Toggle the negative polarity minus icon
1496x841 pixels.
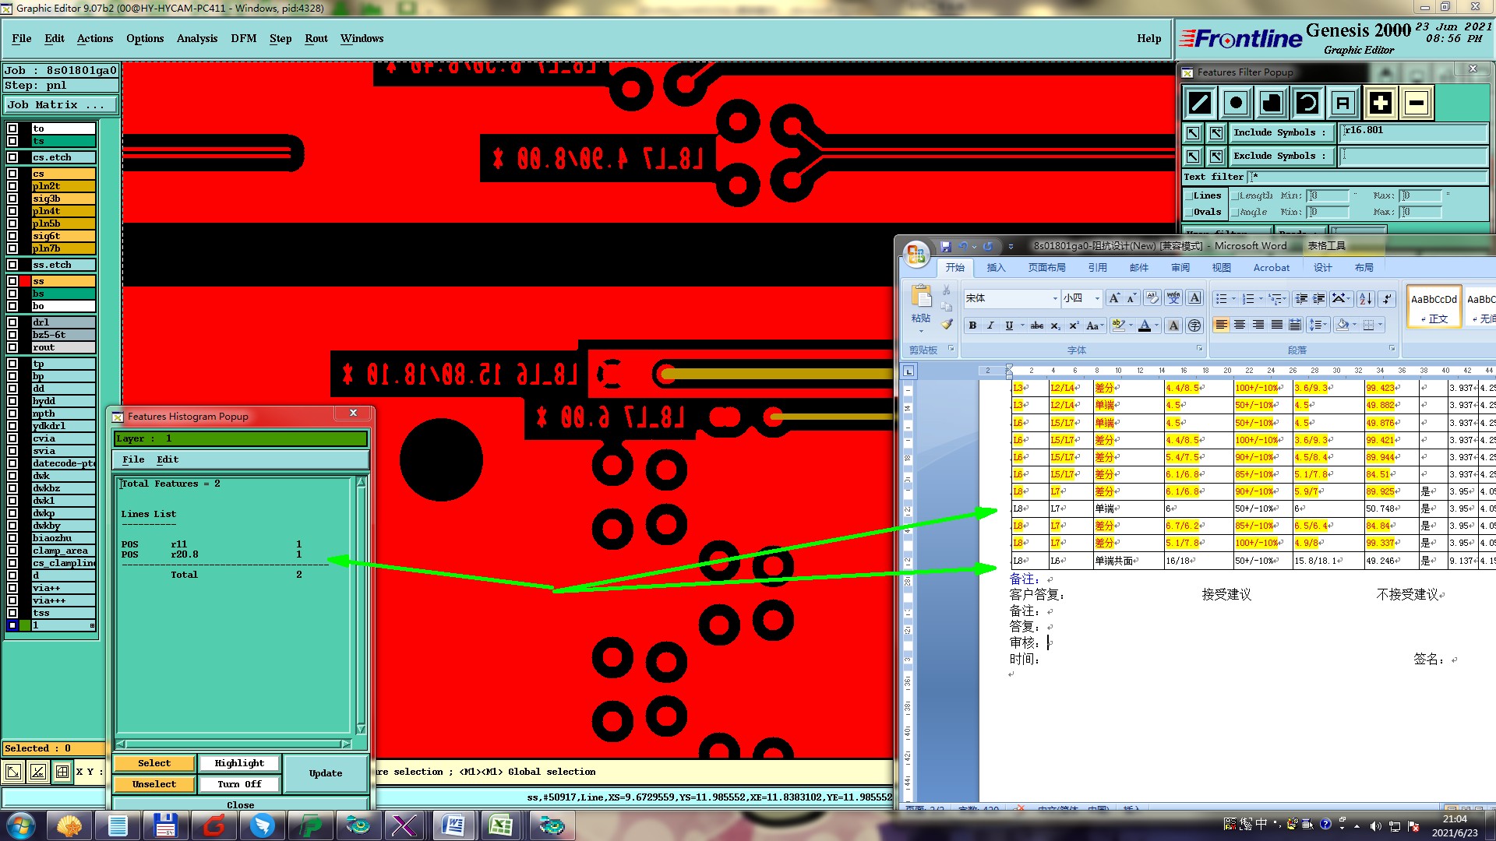tap(1416, 103)
